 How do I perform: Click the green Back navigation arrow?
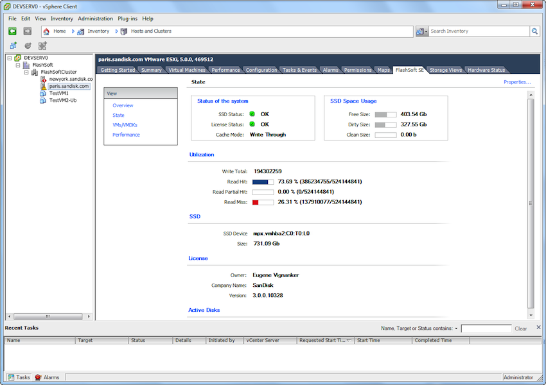(13, 31)
